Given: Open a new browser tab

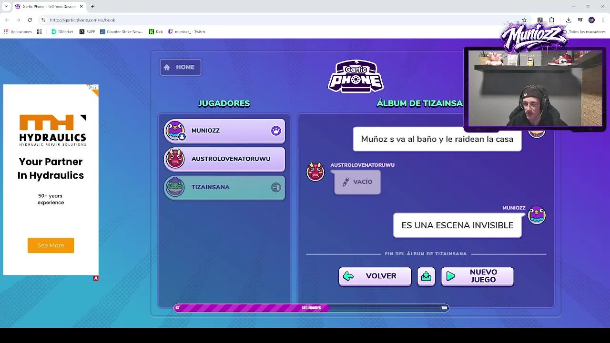Looking at the screenshot, I should (92, 7).
